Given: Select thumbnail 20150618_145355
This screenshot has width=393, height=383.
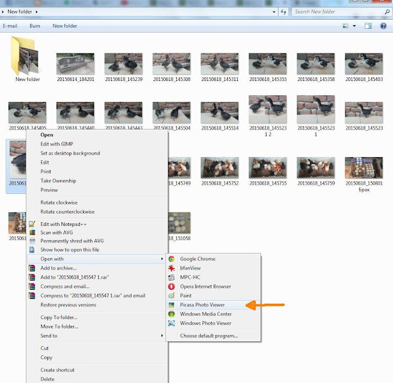Looking at the screenshot, I should [x=268, y=64].
